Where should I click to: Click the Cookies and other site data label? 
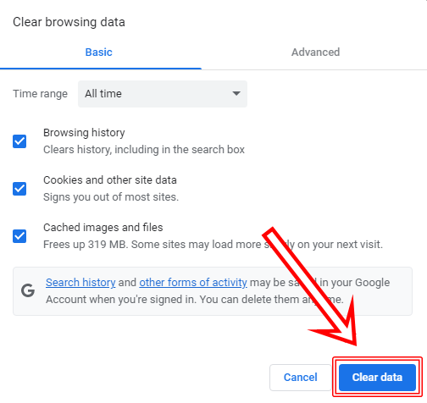coord(110,180)
